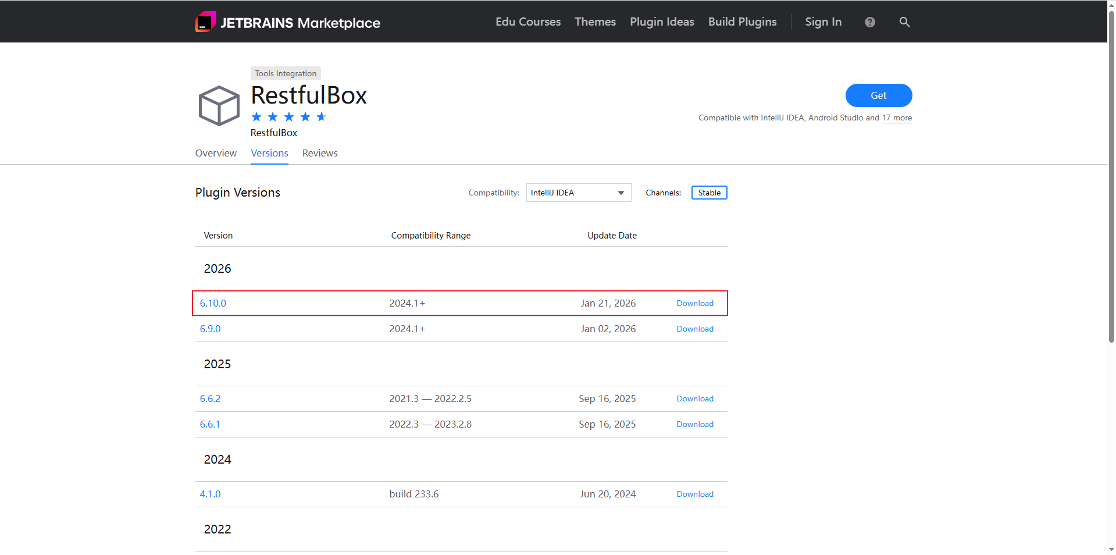This screenshot has width=1116, height=555.
Task: Toggle the Stable channel filter
Action: coord(709,193)
